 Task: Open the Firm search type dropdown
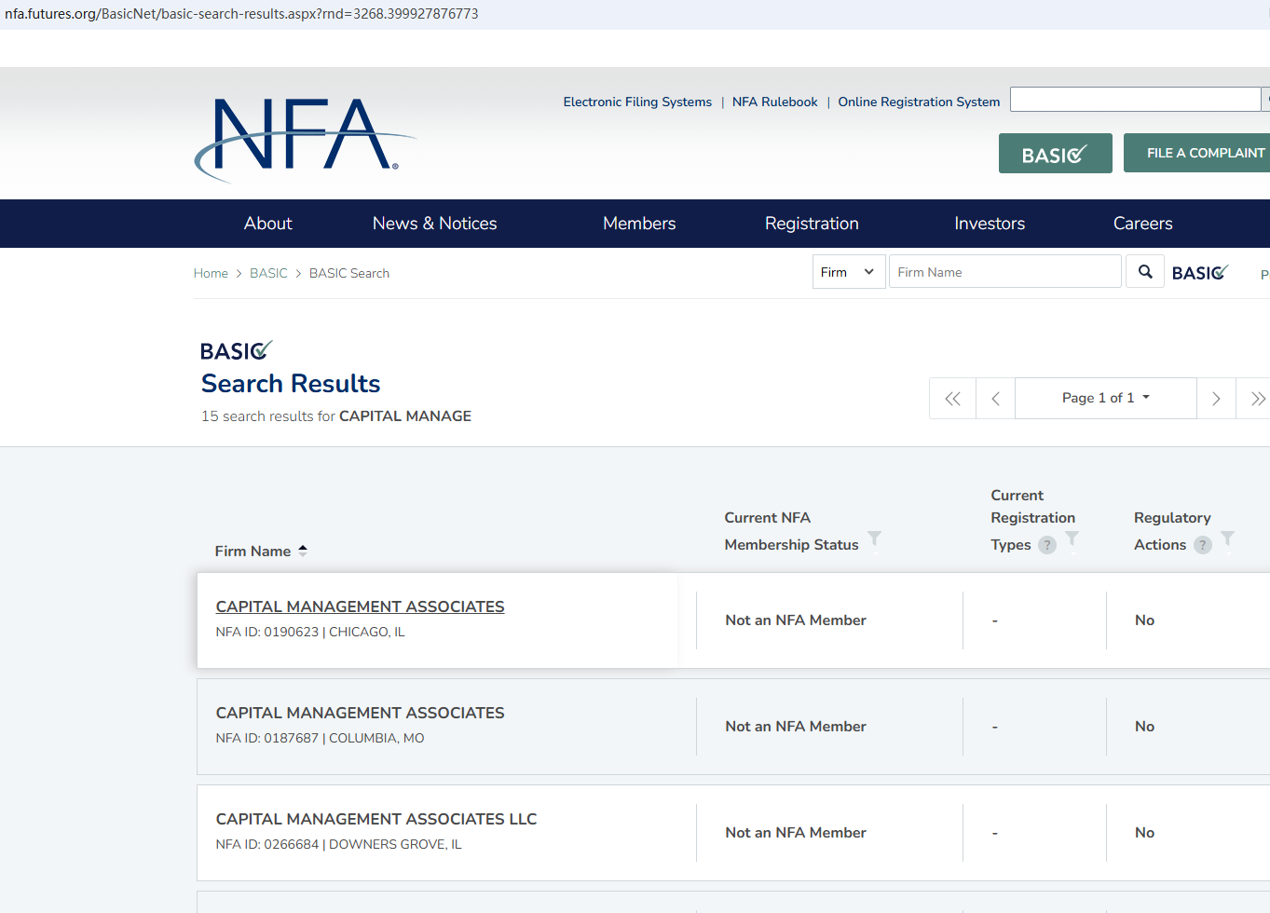point(848,272)
